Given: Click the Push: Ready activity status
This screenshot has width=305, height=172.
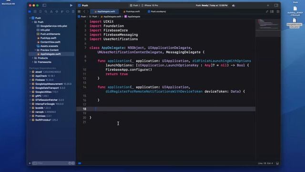Looking at the screenshot, I should coord(212,5).
